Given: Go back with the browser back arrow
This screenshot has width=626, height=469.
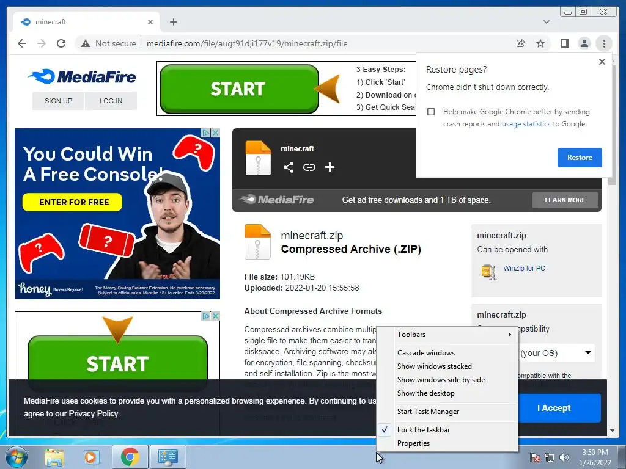Looking at the screenshot, I should point(22,43).
